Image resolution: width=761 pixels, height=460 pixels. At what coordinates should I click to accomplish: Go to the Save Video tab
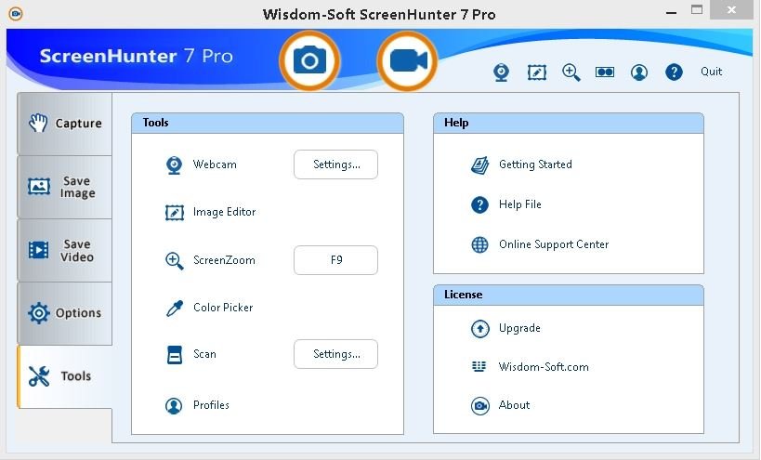tap(65, 250)
